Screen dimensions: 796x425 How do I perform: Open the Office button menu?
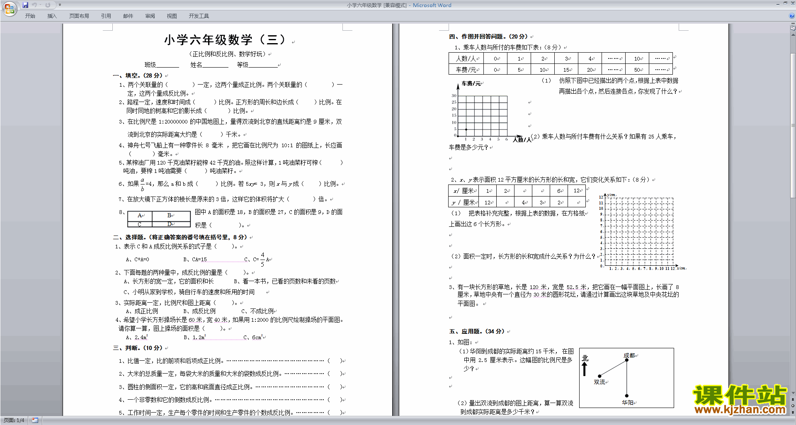tap(9, 8)
